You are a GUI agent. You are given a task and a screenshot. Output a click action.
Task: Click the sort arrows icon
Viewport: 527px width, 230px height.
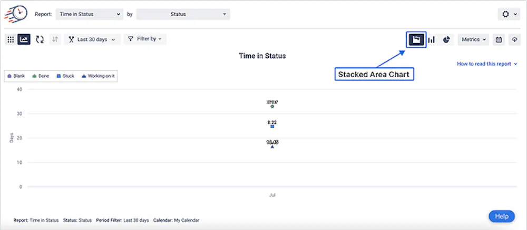pyautogui.click(x=55, y=39)
